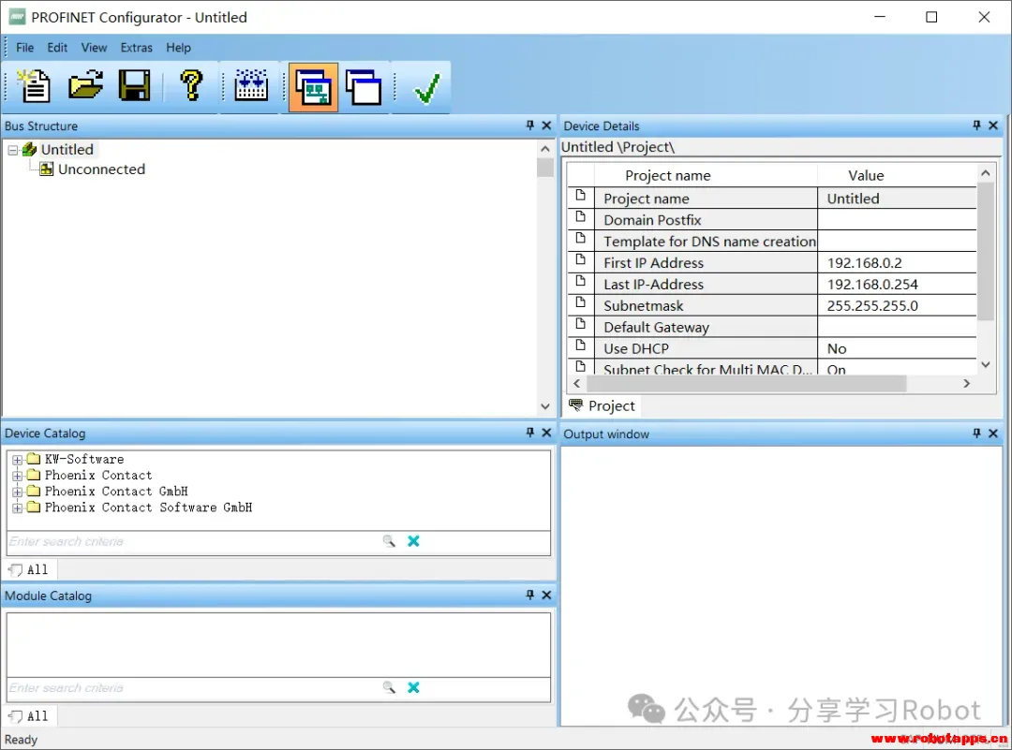This screenshot has height=750, width=1012.
Task: Click the Unconnected node icon
Action: pos(47,169)
